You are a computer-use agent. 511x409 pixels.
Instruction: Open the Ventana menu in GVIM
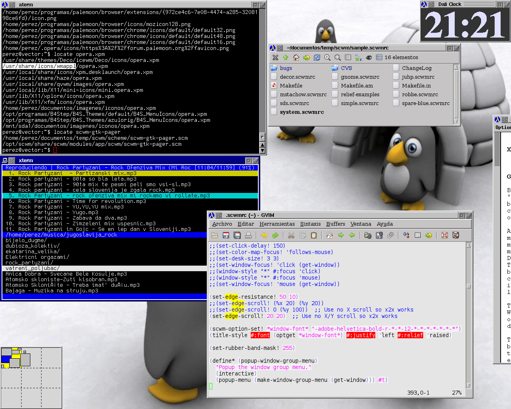point(360,224)
